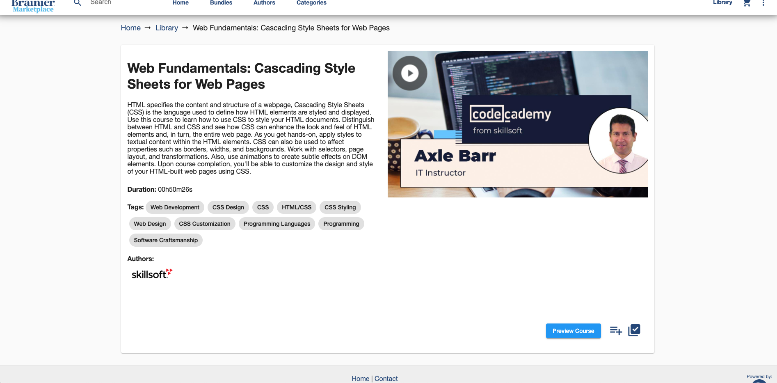Click the Bramier Marketplace logo
Viewport: 777px width, 383px height.
(33, 6)
